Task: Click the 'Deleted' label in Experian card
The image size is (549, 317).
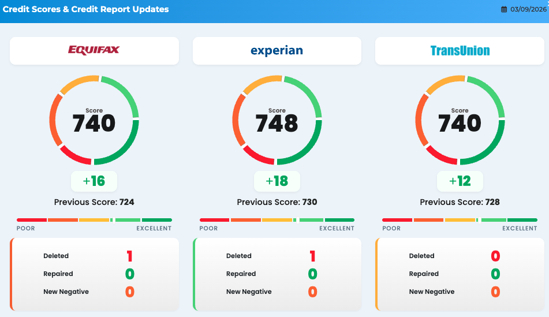Action: [x=239, y=256]
